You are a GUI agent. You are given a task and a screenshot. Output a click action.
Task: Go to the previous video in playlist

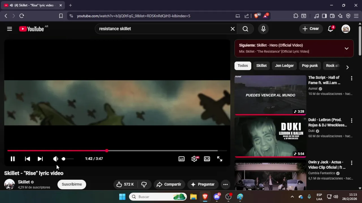tap(27, 159)
